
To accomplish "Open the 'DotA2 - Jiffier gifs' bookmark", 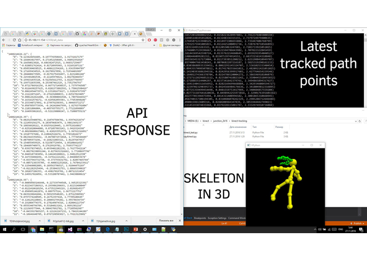I will [122, 45].
